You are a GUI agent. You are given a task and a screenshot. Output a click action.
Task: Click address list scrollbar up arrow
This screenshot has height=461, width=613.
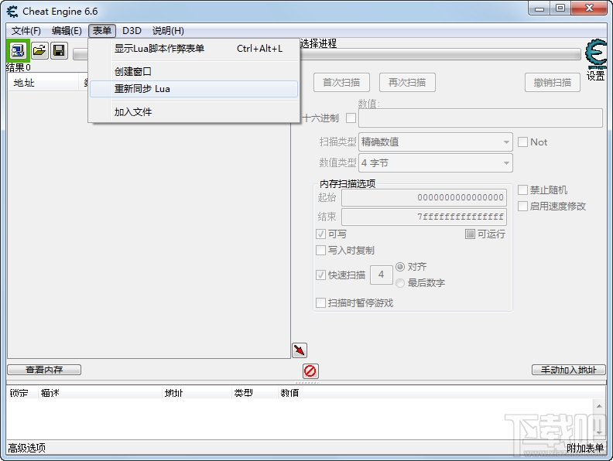click(x=599, y=406)
